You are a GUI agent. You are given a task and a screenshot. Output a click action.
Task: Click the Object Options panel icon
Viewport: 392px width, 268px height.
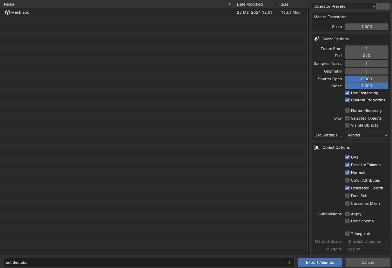point(317,147)
